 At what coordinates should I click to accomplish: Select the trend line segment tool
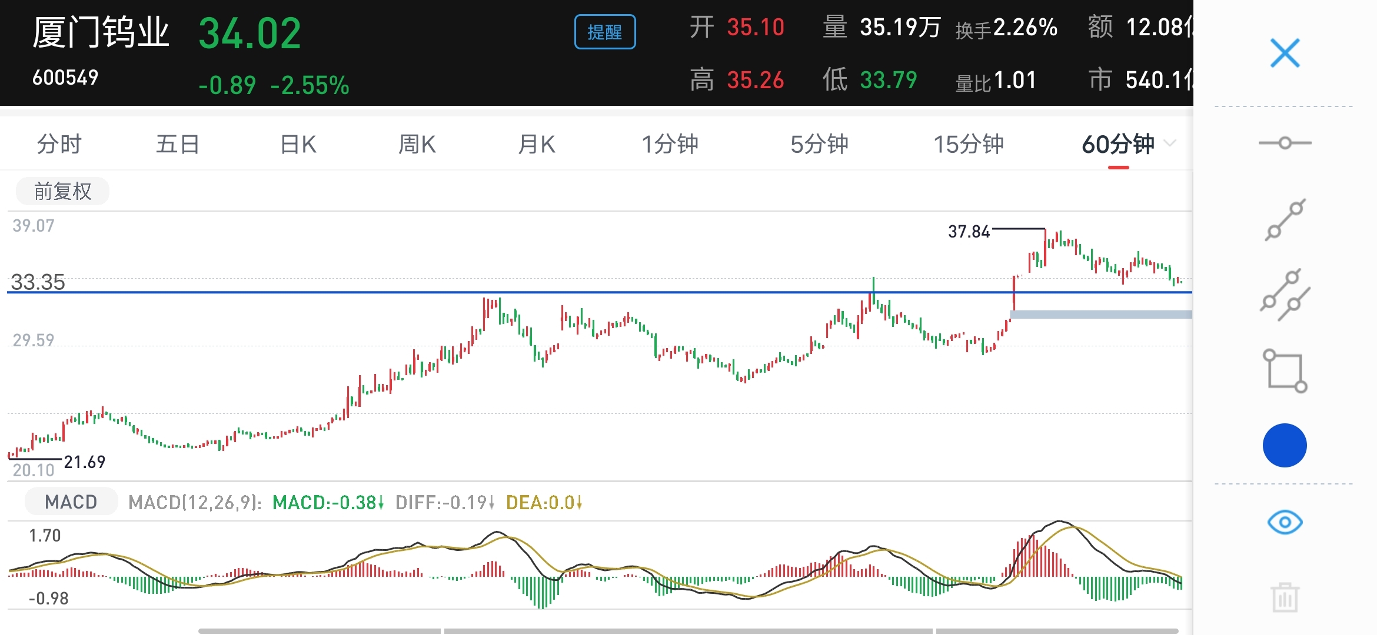1285,219
